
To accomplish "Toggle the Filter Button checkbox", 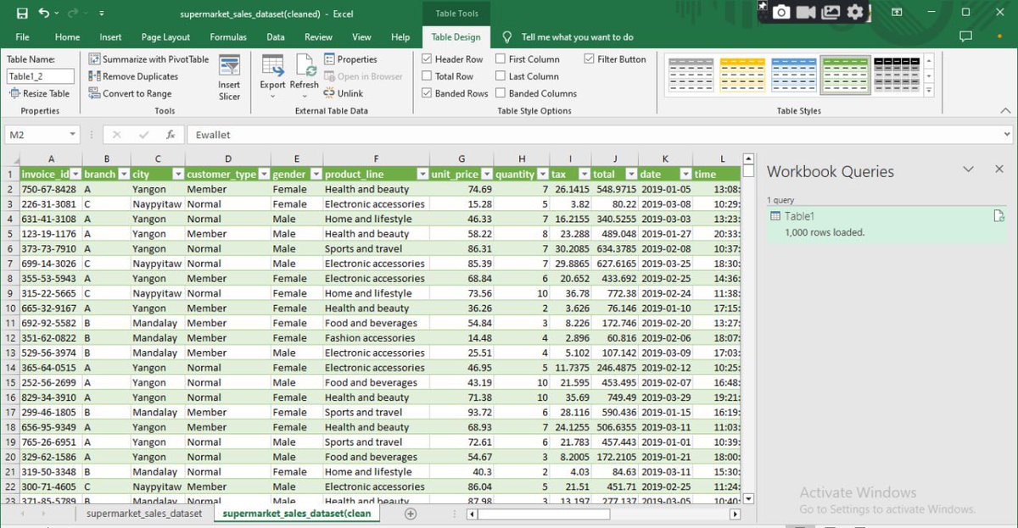I will 590,59.
